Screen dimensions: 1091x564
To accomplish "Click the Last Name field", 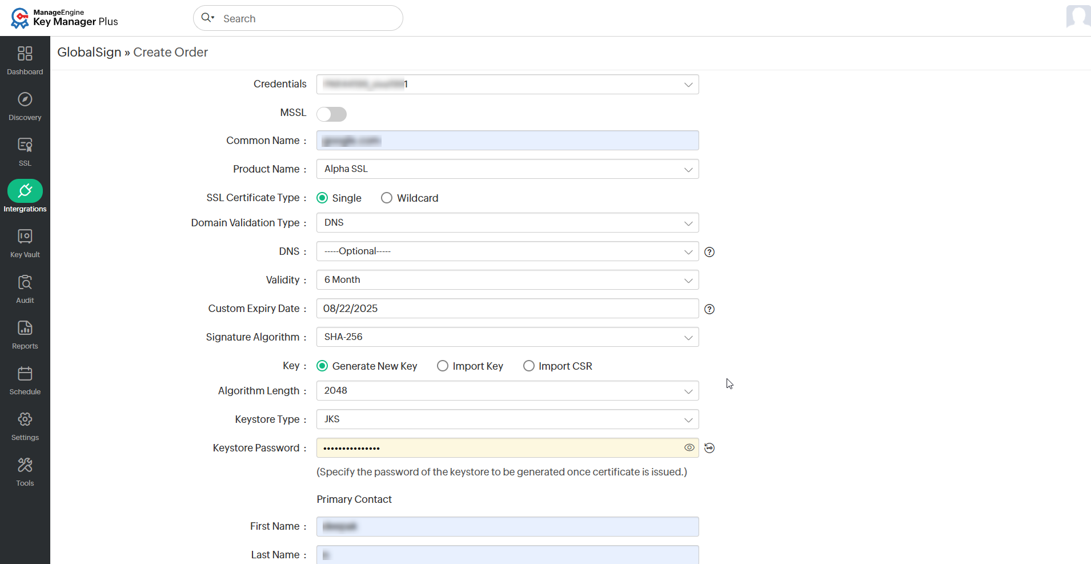I will [x=508, y=555].
